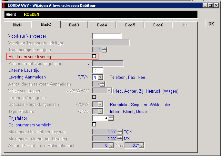This screenshot has height=156, width=221.
Task: Tick the Blokkeren voor levering checkbox
Action: pyautogui.click(x=94, y=56)
